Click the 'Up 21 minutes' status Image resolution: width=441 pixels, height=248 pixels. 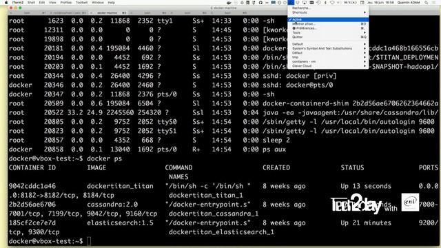pyautogui.click(x=366, y=223)
